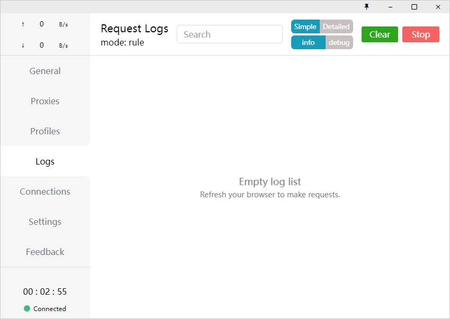
Task: Open Settings from the sidebar
Action: pos(45,222)
